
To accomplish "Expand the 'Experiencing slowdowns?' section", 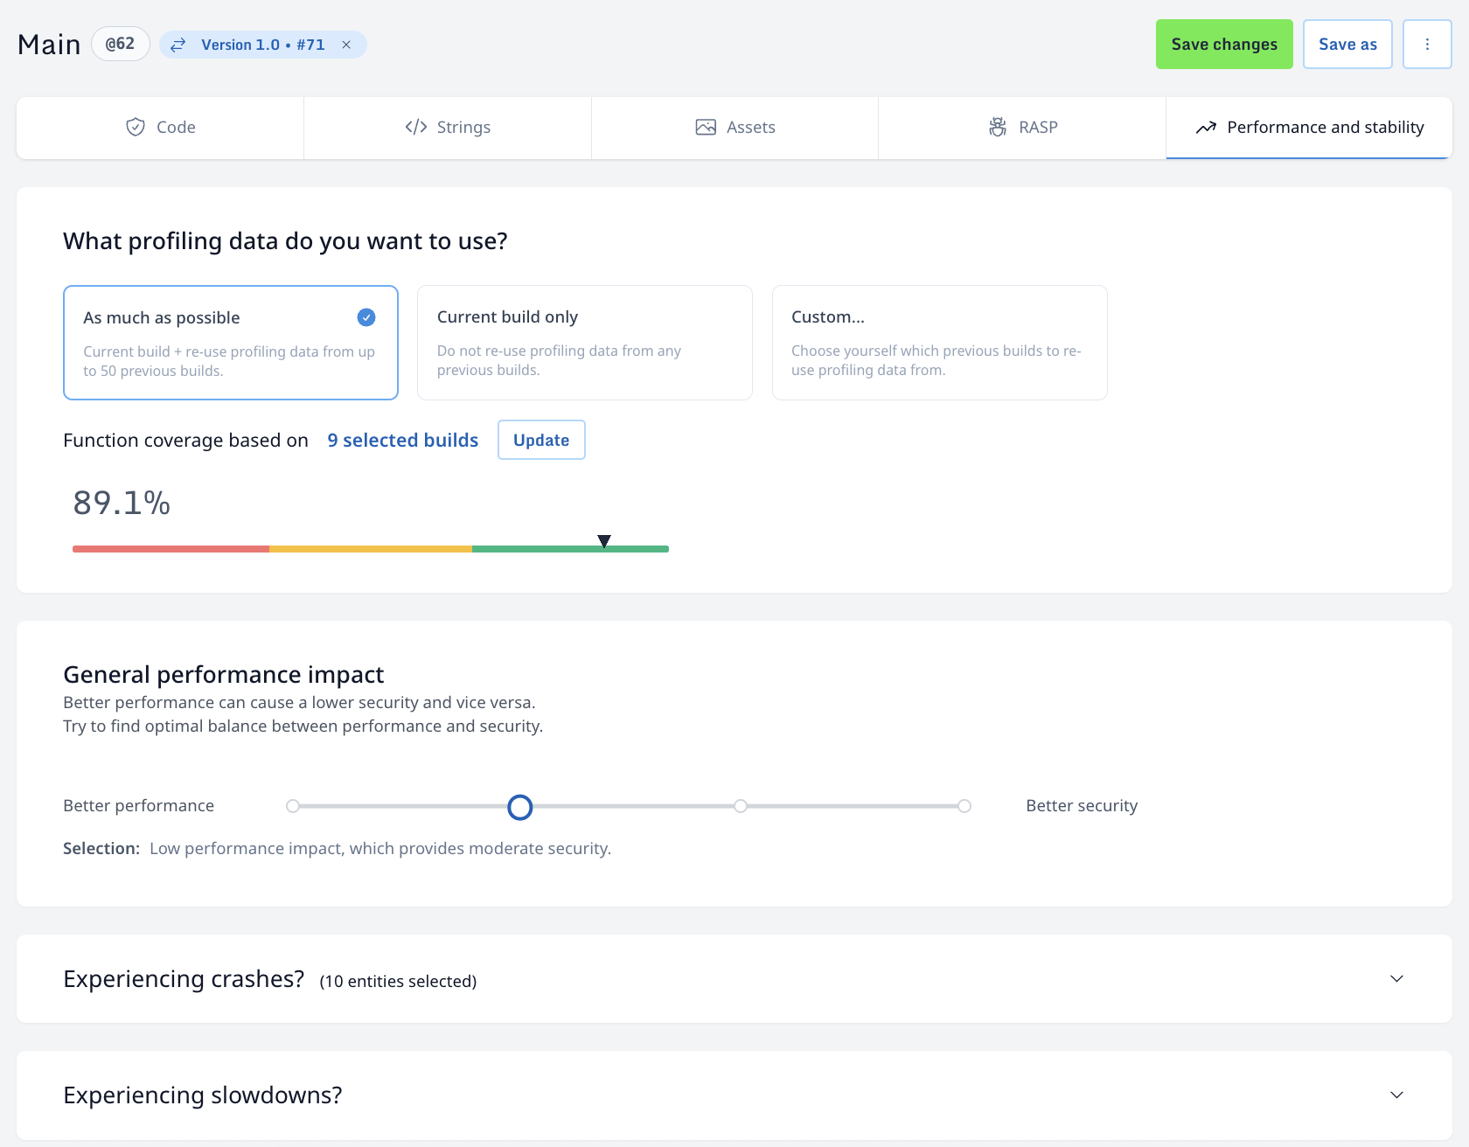I will click(x=203, y=1095).
